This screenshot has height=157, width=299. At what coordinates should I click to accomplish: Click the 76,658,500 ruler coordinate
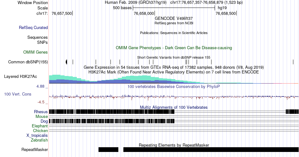pyautogui.click(x=226, y=13)
